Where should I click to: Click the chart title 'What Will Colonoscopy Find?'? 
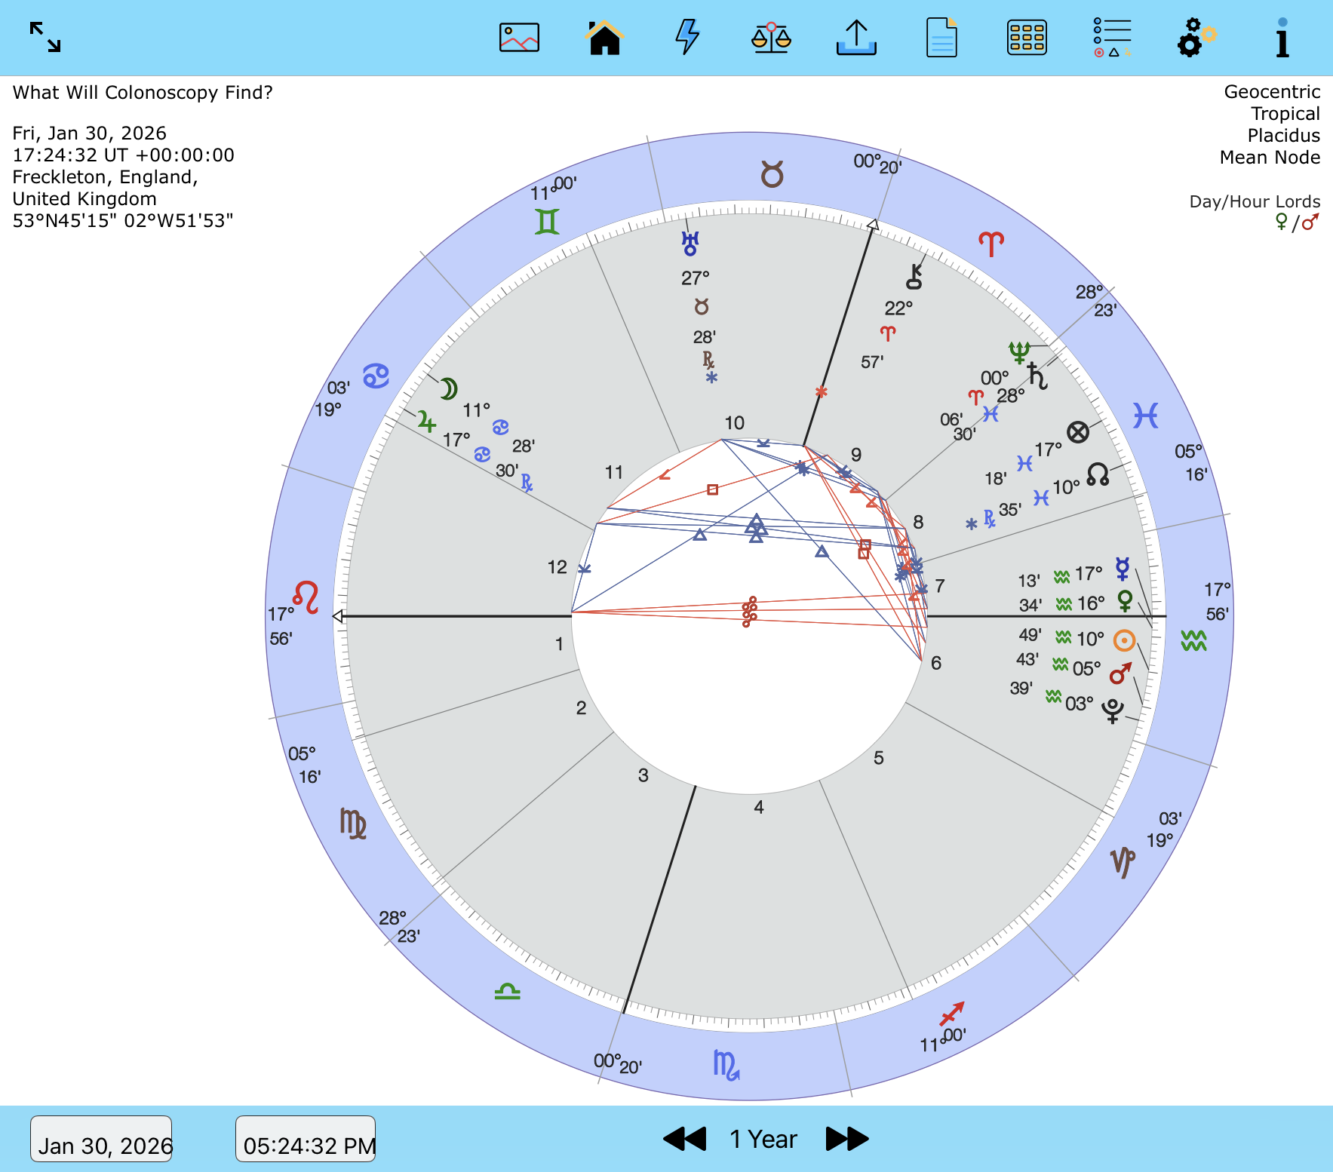tap(143, 93)
